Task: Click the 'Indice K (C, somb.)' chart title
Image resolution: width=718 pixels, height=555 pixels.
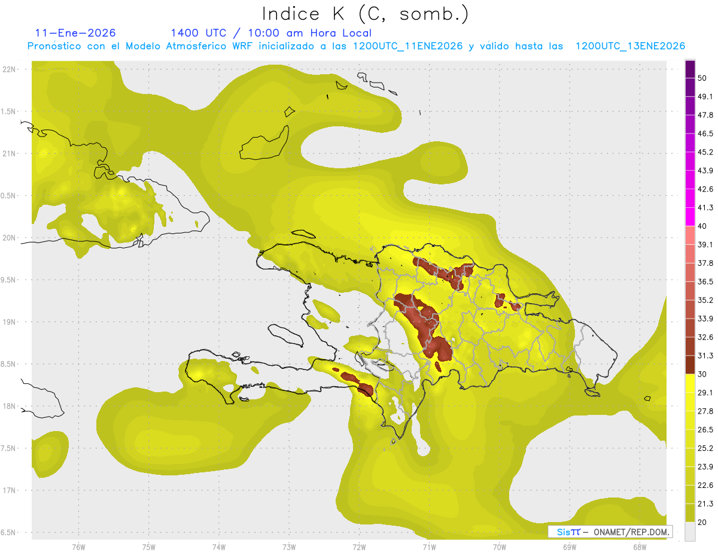Action: (x=365, y=14)
